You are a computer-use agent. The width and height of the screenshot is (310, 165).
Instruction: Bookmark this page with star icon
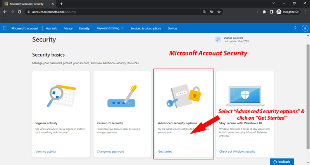point(219,12)
